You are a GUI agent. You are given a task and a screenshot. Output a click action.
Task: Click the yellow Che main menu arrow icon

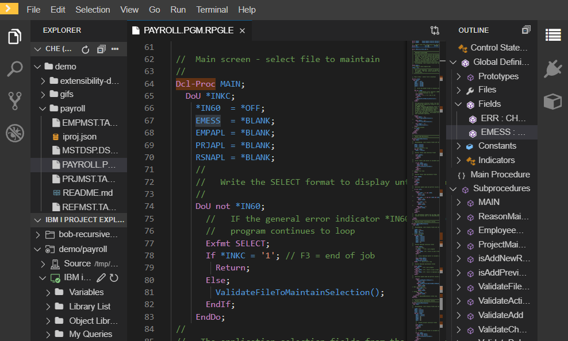[x=9, y=8]
